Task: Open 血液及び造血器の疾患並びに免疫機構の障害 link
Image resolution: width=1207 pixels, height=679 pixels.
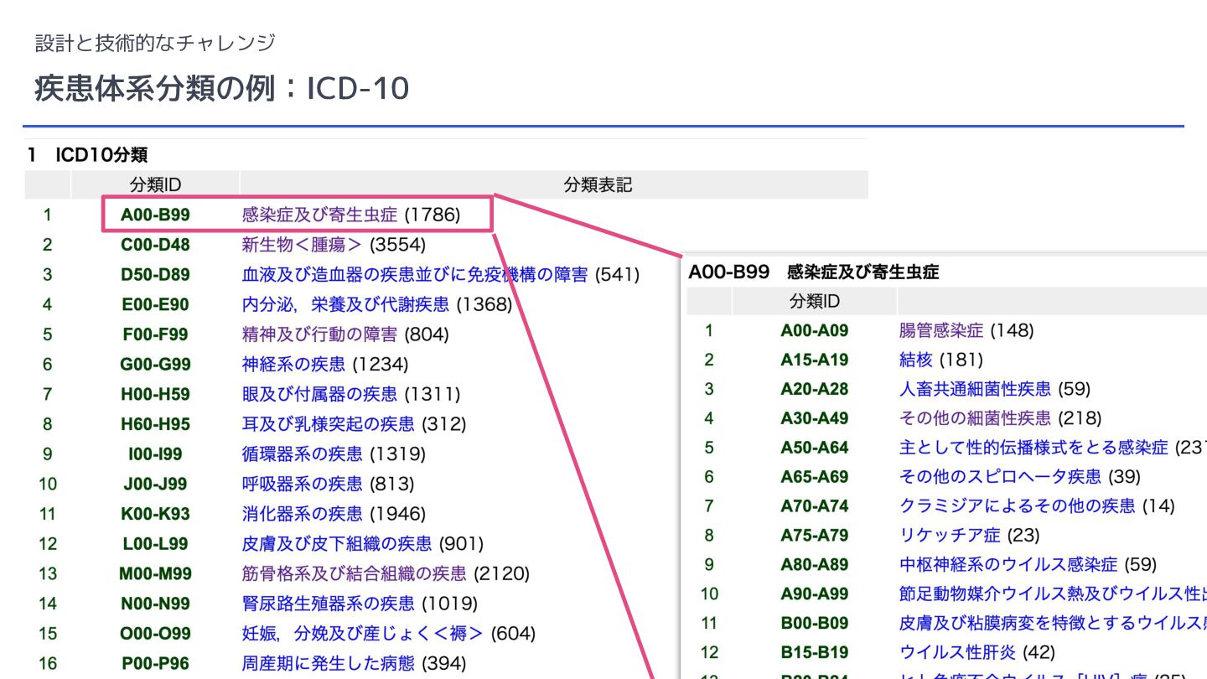Action: click(415, 274)
